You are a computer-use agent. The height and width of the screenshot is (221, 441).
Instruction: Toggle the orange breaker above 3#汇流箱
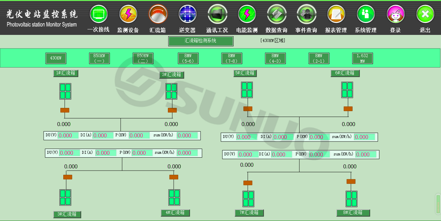[67, 177]
